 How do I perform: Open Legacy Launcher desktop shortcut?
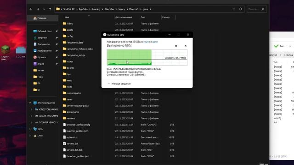[x=5, y=53]
